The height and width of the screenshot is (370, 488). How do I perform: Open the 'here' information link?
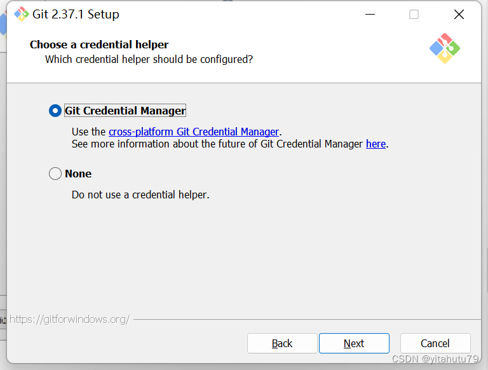pos(376,144)
